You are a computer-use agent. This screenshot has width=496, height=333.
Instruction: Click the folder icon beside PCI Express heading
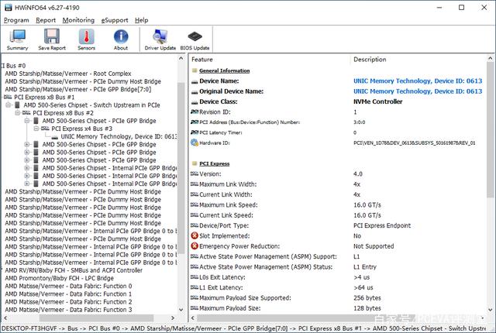tap(195, 163)
